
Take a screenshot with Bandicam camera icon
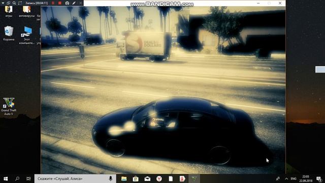[x=67, y=3]
